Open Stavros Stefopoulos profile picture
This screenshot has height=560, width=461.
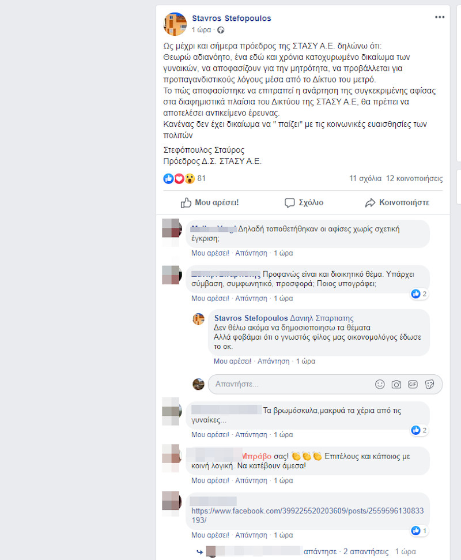coord(175,24)
